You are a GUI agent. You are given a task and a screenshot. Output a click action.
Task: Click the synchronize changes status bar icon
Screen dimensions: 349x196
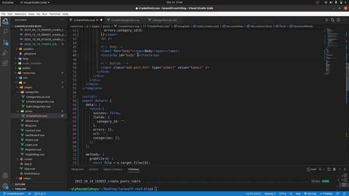coord(29,194)
